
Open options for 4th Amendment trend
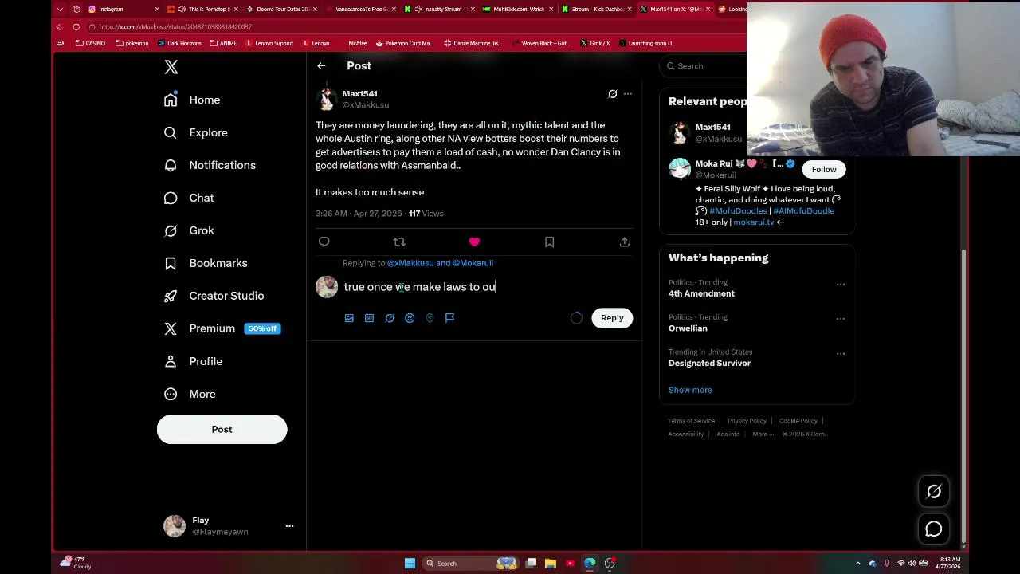tap(841, 284)
